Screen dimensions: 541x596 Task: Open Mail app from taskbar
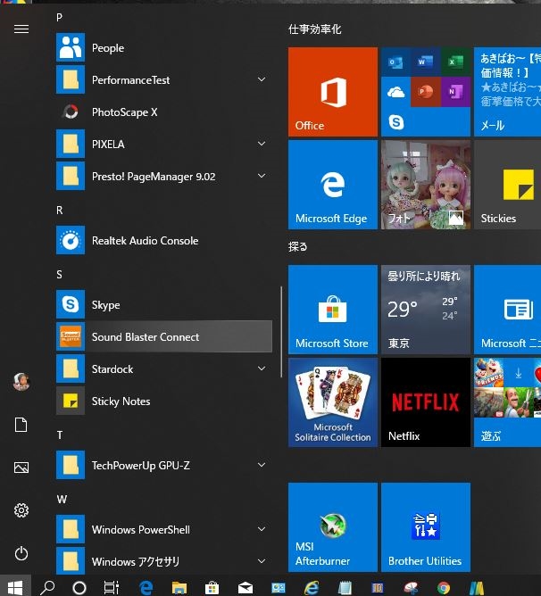(246, 588)
